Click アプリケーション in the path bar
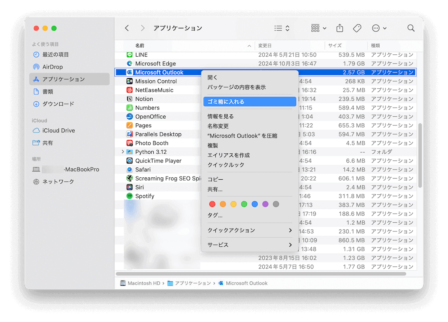This screenshot has height=322, width=448. [x=189, y=283]
